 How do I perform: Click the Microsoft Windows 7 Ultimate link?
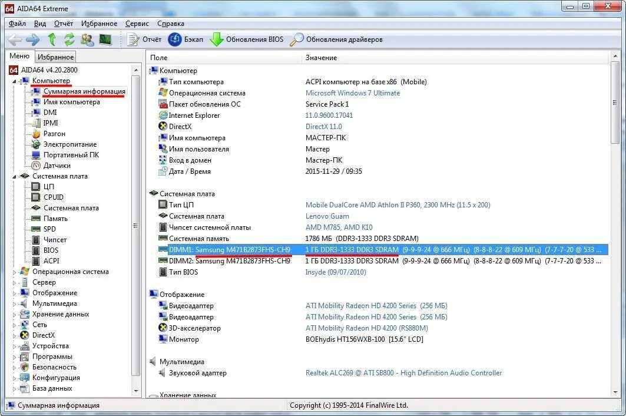point(353,93)
